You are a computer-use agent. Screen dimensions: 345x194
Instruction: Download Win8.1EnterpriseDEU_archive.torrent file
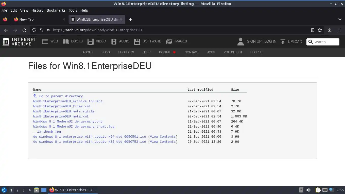point(68,101)
